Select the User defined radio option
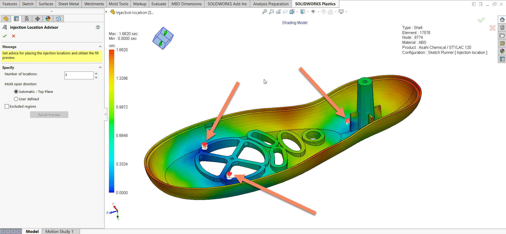 click(16, 99)
